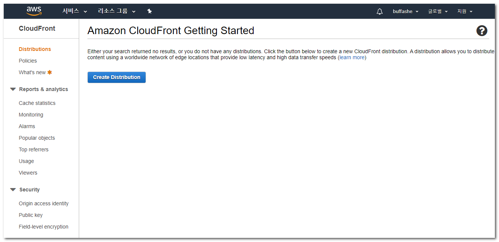View the Top referrers report
499x242 pixels.
pos(34,149)
